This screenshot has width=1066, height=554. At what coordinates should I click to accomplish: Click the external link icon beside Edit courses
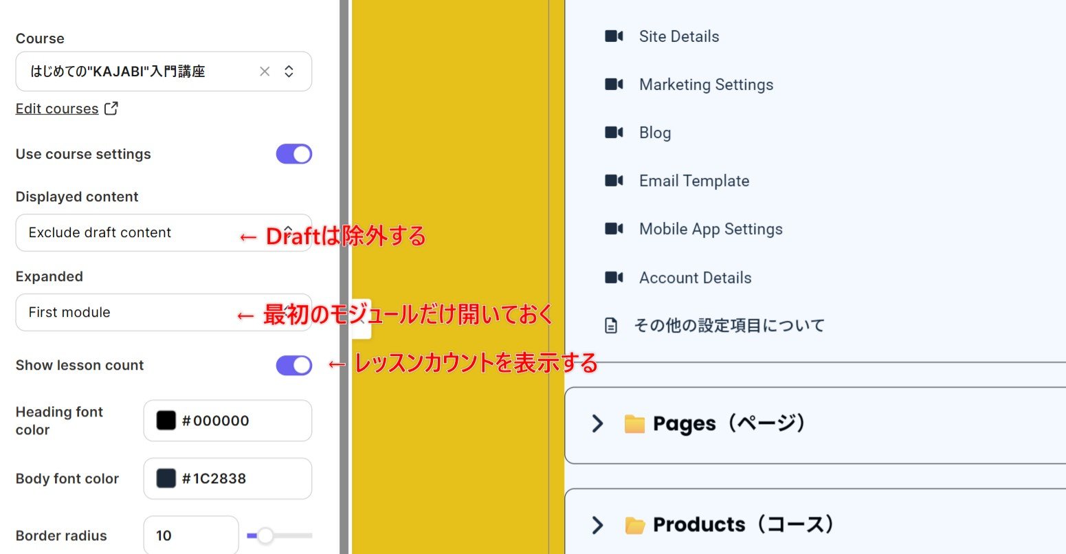pos(111,108)
